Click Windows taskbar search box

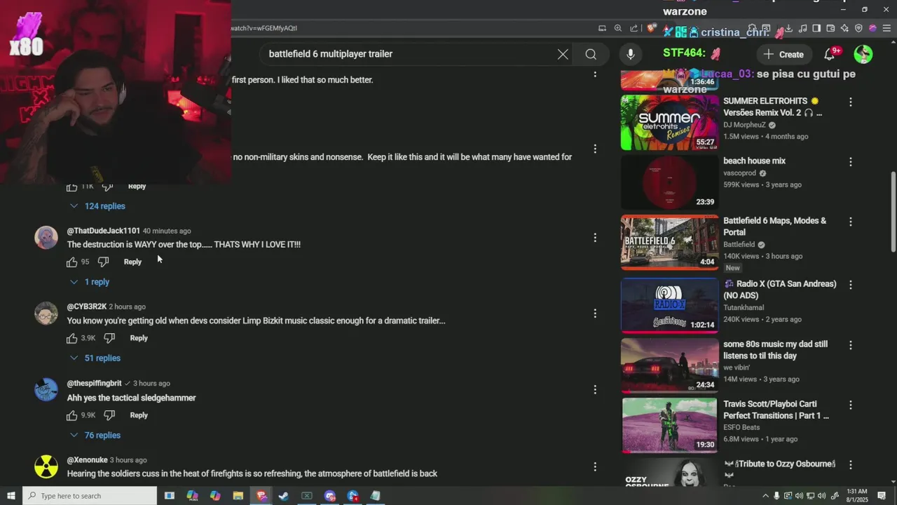tap(90, 496)
